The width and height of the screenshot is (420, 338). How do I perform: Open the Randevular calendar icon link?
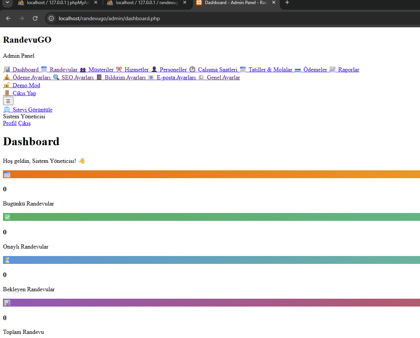tap(44, 70)
